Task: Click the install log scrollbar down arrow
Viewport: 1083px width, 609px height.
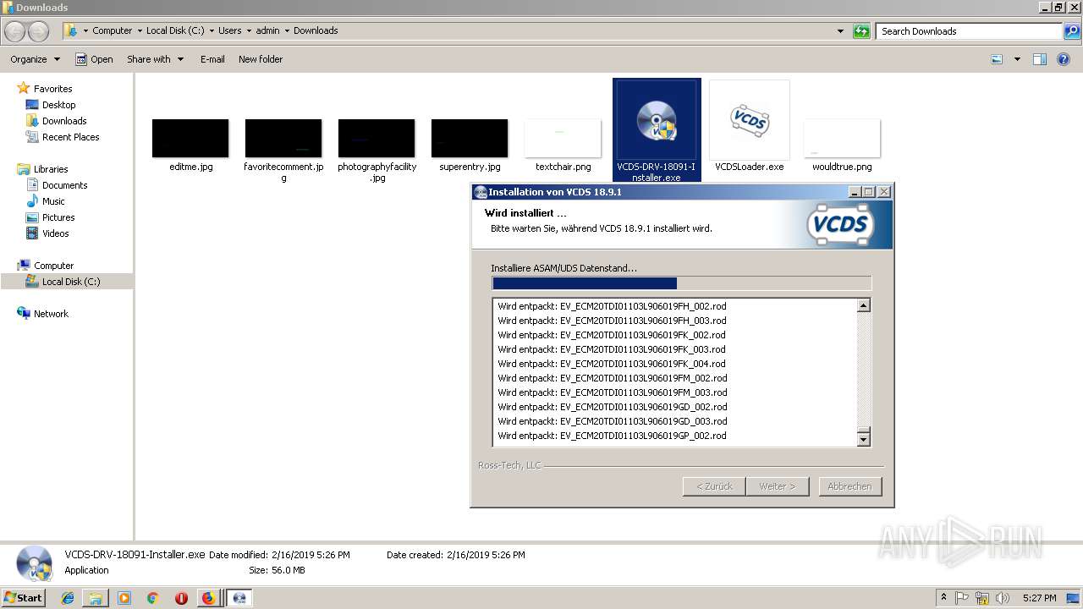Action: [863, 439]
